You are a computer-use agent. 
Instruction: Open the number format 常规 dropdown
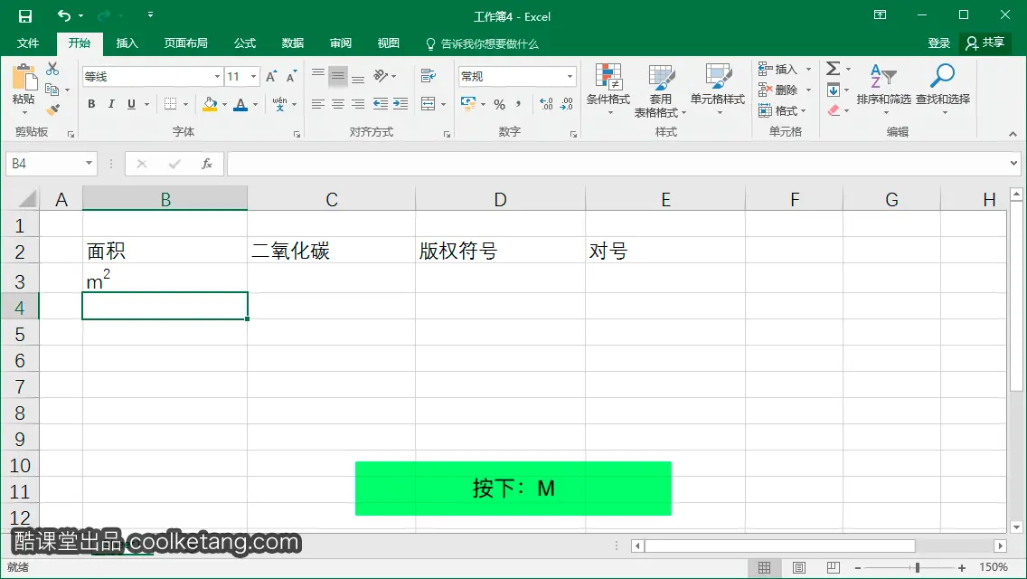[570, 76]
